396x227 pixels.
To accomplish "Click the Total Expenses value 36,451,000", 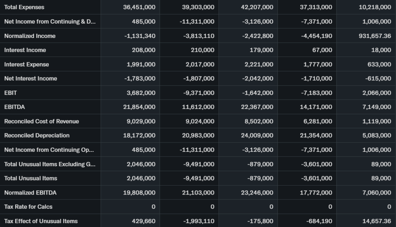I will coord(139,7).
